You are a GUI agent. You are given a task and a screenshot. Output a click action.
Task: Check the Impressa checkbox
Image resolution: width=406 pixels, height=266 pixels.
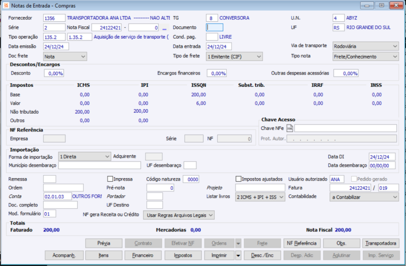[x=110, y=179]
